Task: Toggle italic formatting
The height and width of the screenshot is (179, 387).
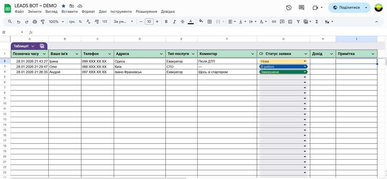Action: point(174,22)
